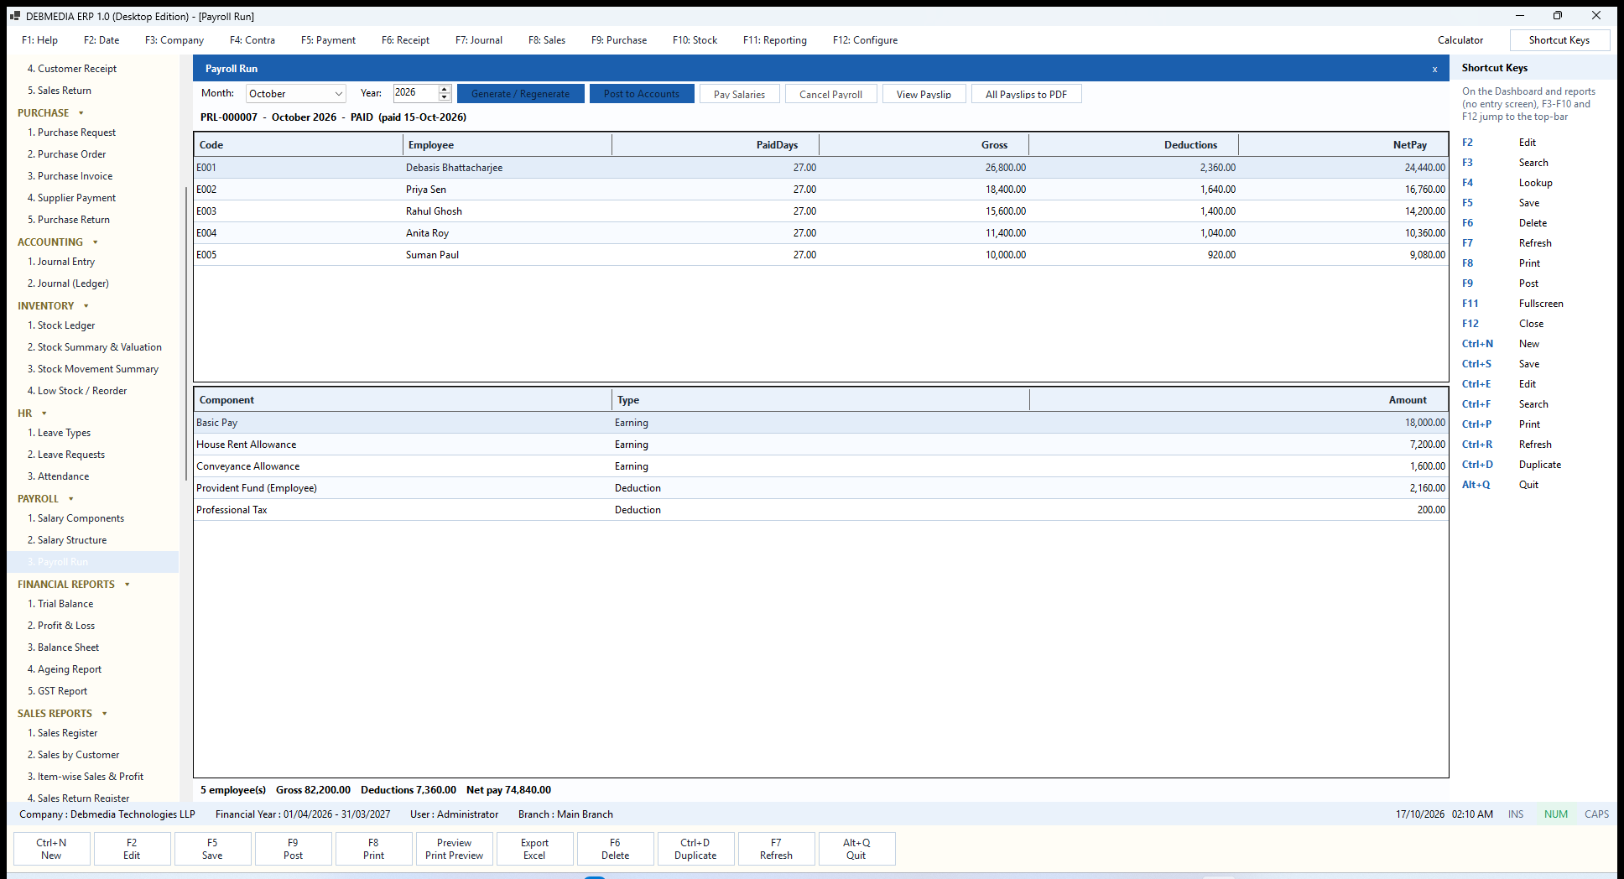Collapse the FINANCIAL REPORTS section arrow

click(x=128, y=585)
